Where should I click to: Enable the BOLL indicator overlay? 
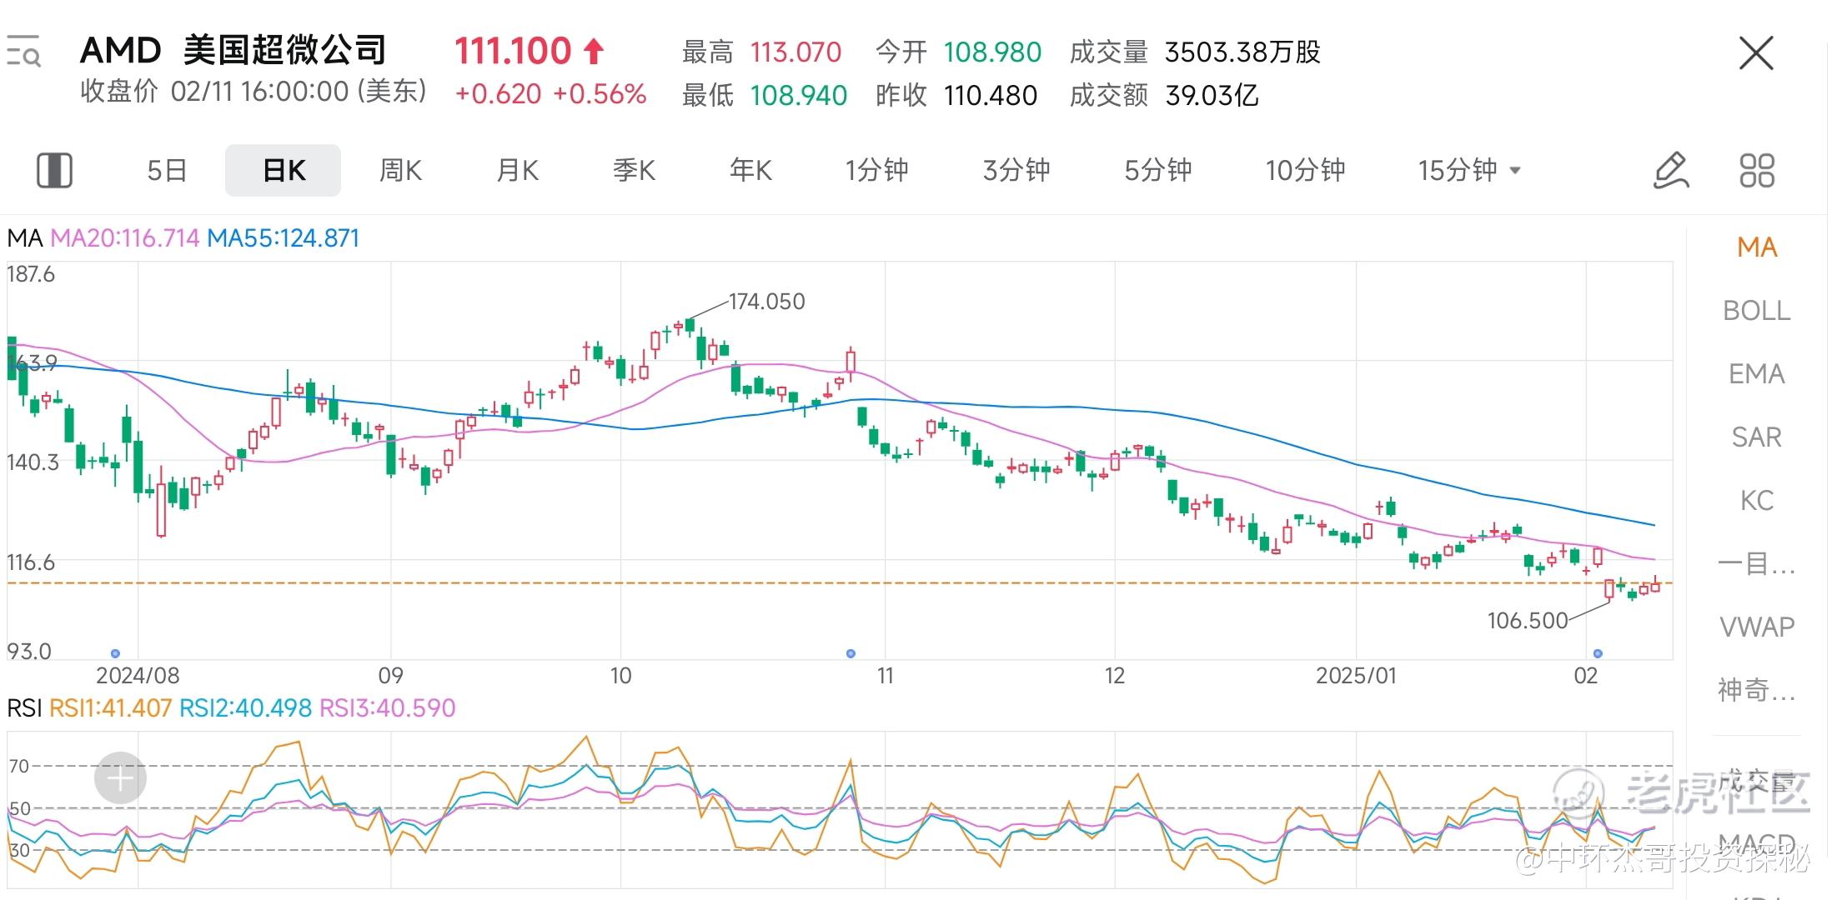click(x=1756, y=311)
